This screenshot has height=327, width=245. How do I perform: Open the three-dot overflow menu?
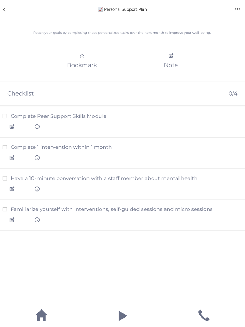[237, 9]
